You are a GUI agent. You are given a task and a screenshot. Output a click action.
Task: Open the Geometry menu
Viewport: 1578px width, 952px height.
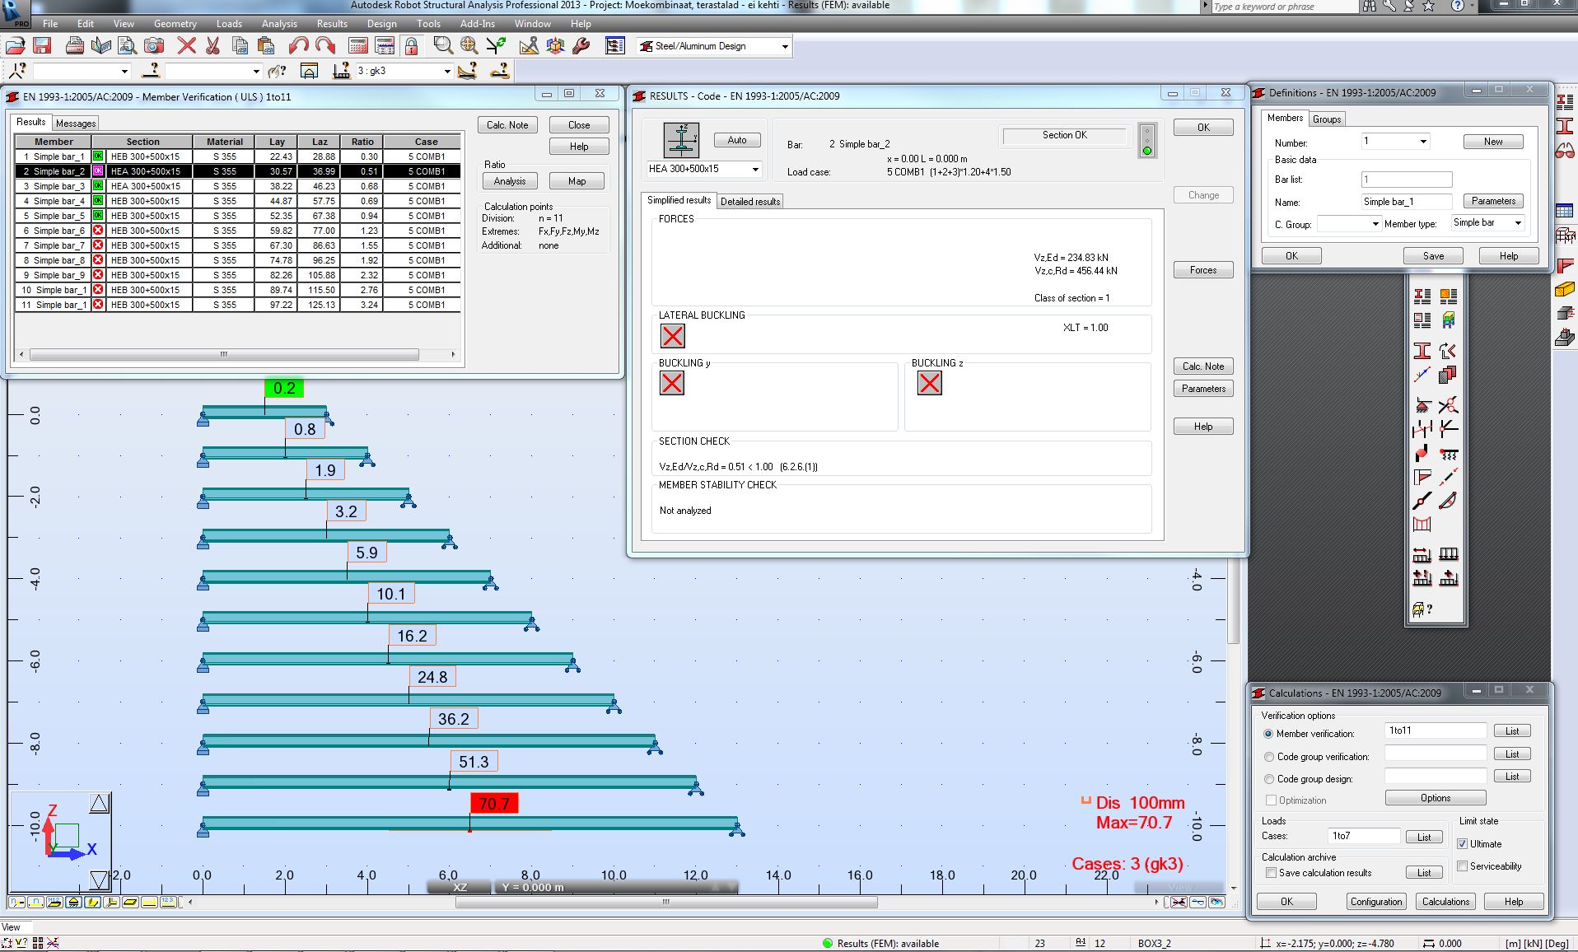point(175,24)
